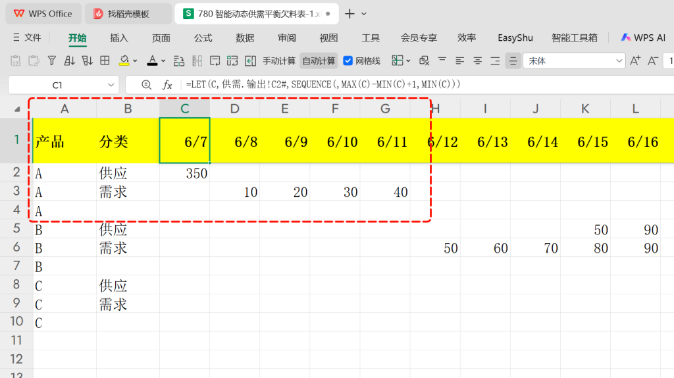This screenshot has width=674, height=378.
Task: Open the 公式 formulas tab
Action: tap(203, 38)
